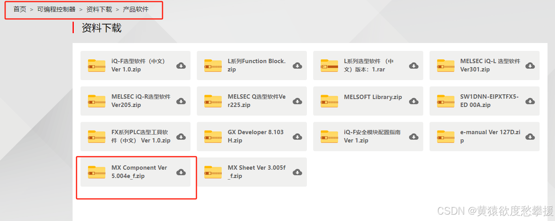This screenshot has height=221, width=555.
Task: Click file name SW1DNN-EIPXTFX5-ED 00A.zip
Action: [x=490, y=101]
